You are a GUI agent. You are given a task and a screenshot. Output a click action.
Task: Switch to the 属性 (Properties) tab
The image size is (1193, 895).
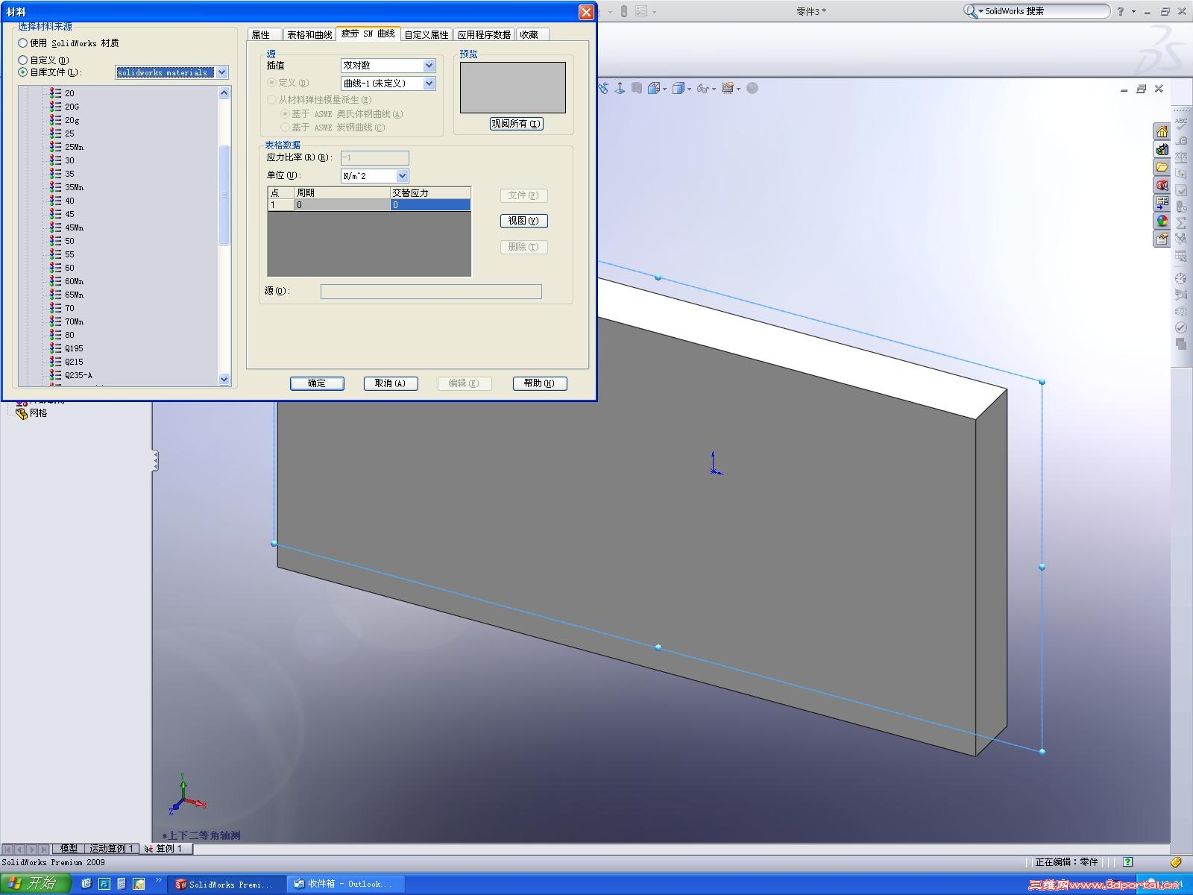point(264,34)
